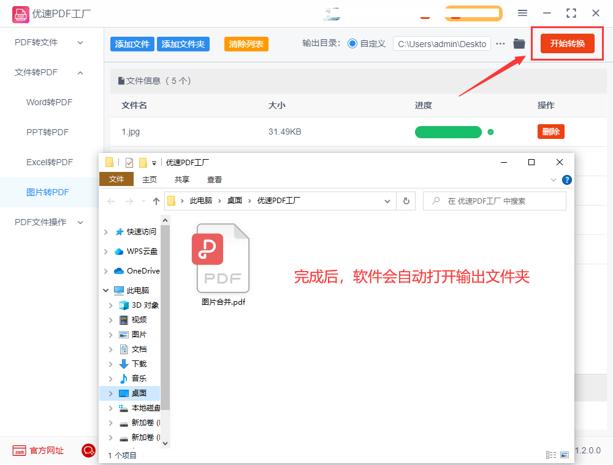Click the Explorer properties quick access icon
Screen dimensions: 613x465
[x=129, y=162]
